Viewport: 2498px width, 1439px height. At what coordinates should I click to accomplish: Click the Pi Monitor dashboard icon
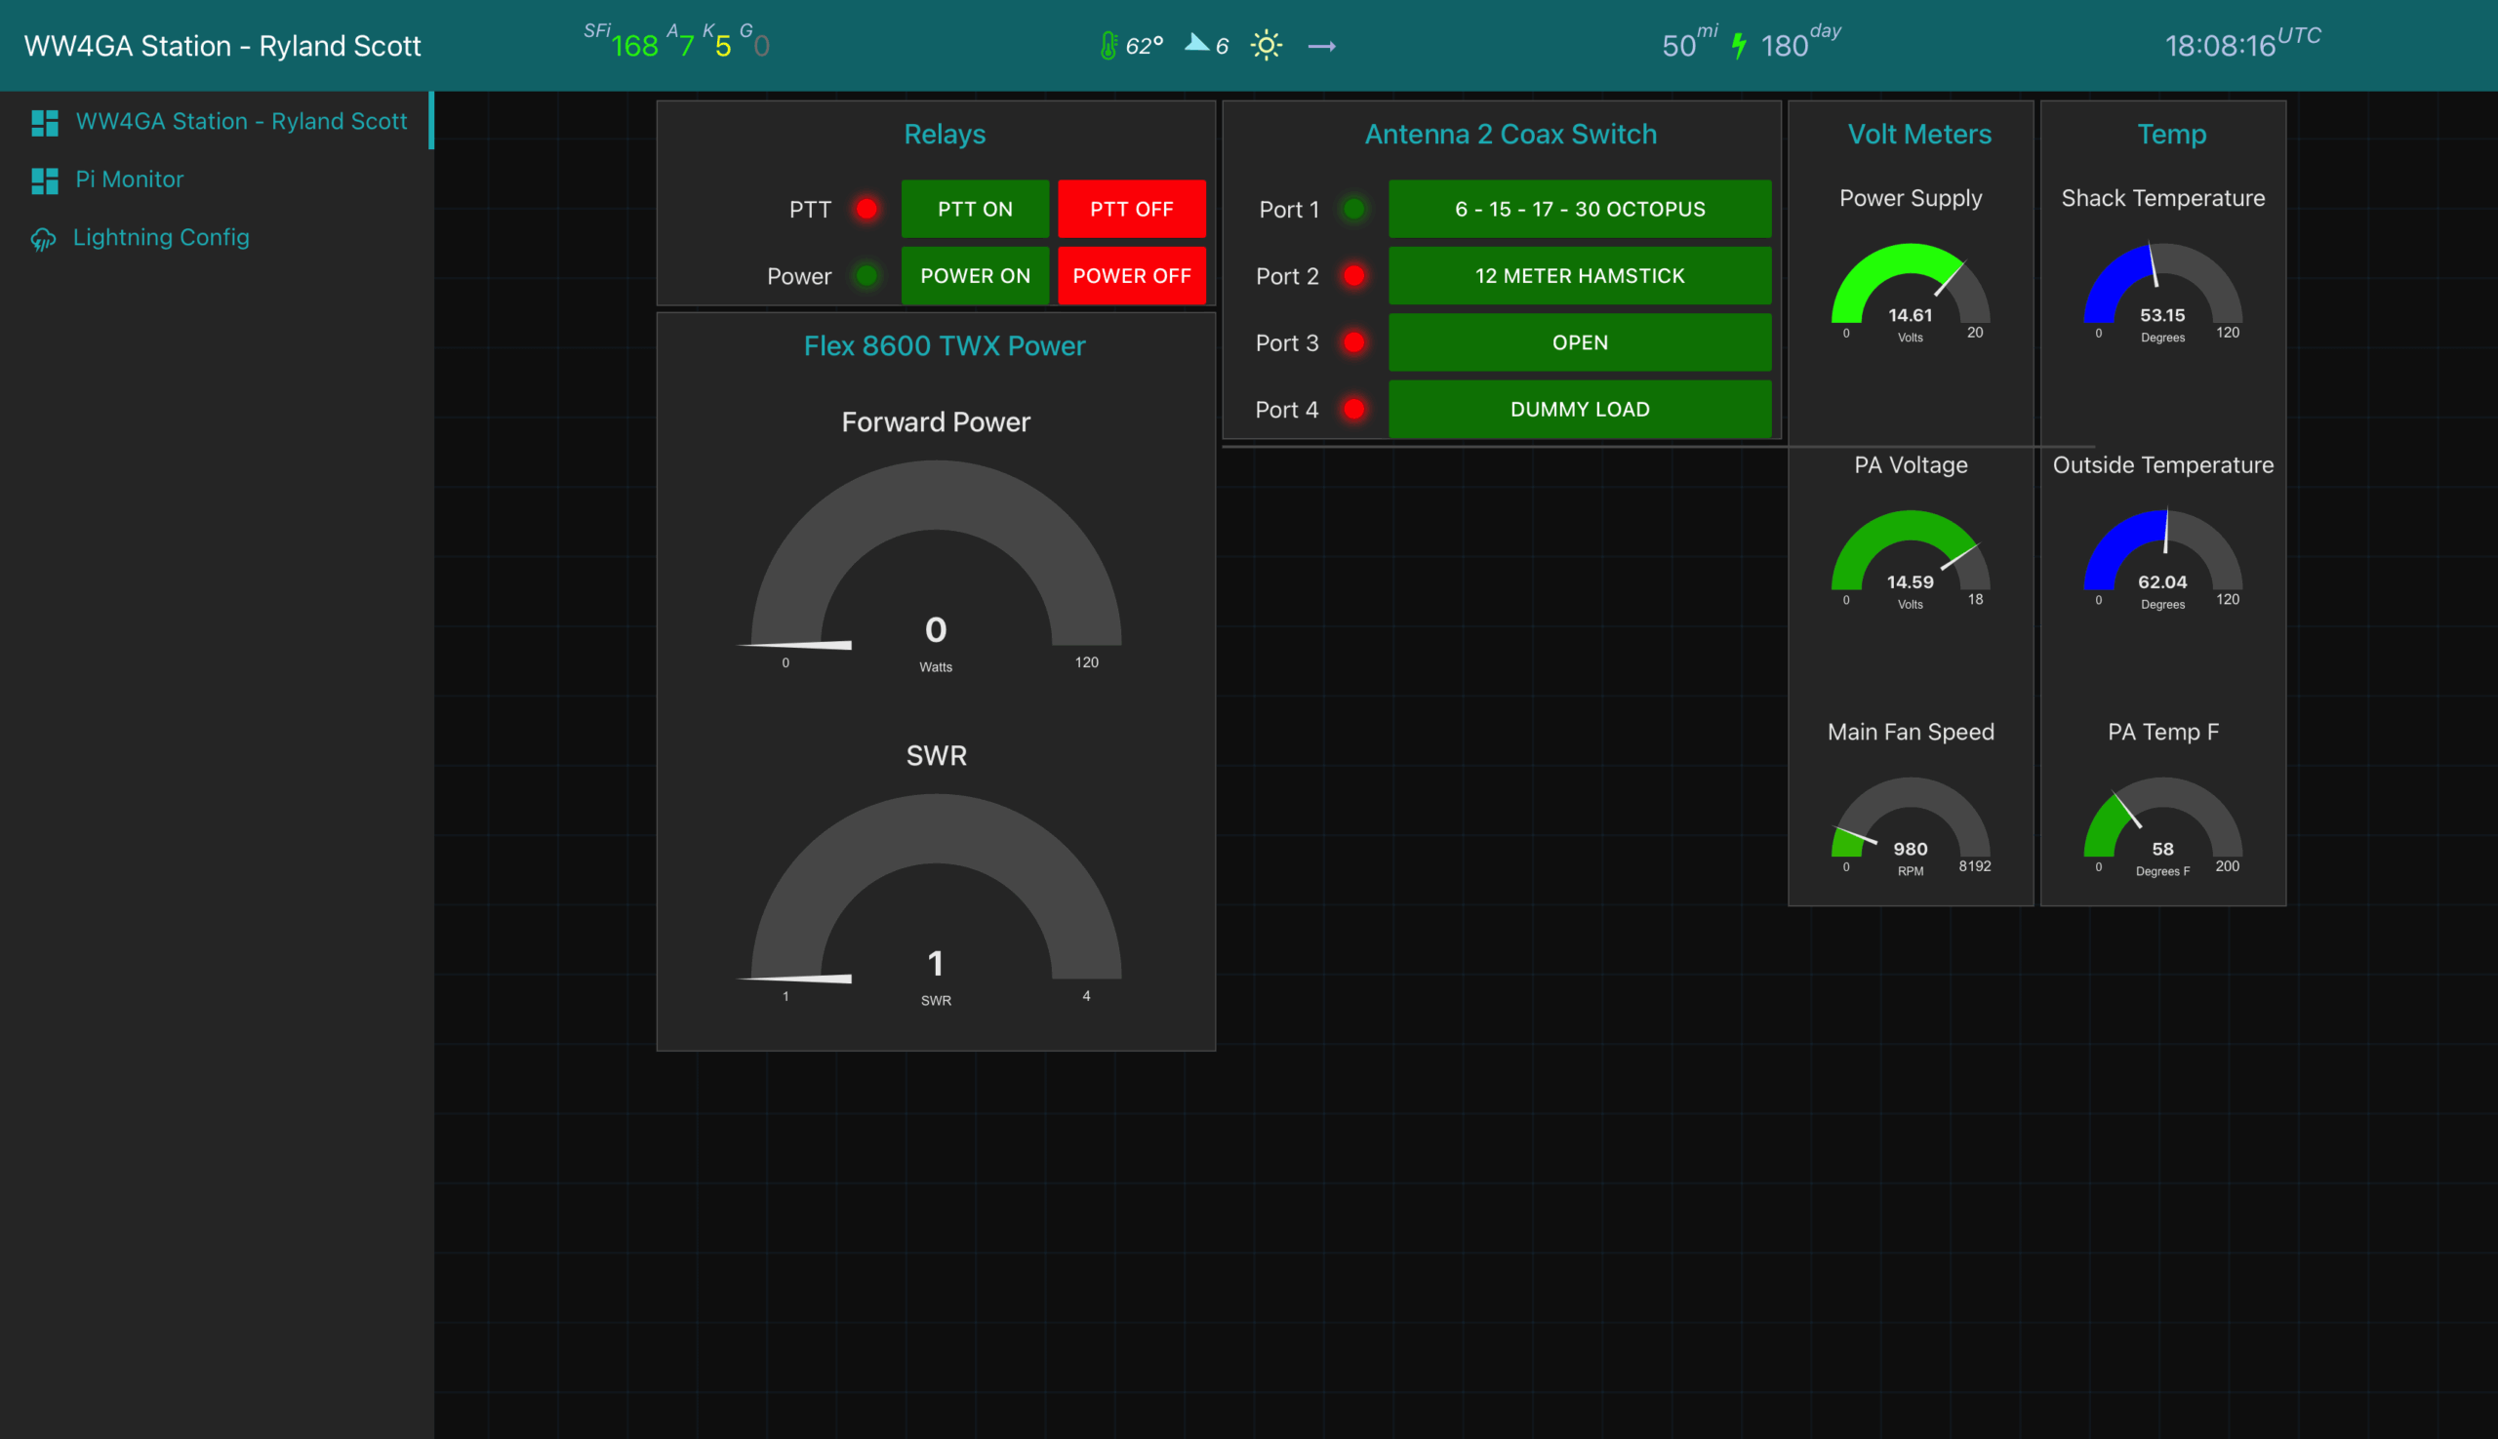tap(45, 180)
